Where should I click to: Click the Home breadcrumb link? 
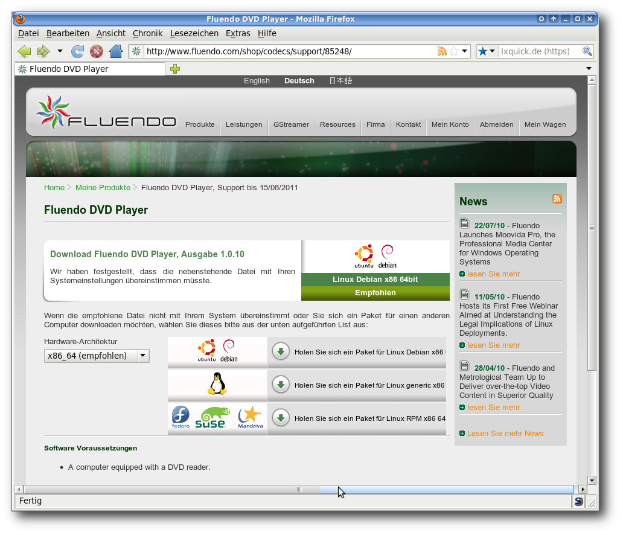[x=54, y=188]
